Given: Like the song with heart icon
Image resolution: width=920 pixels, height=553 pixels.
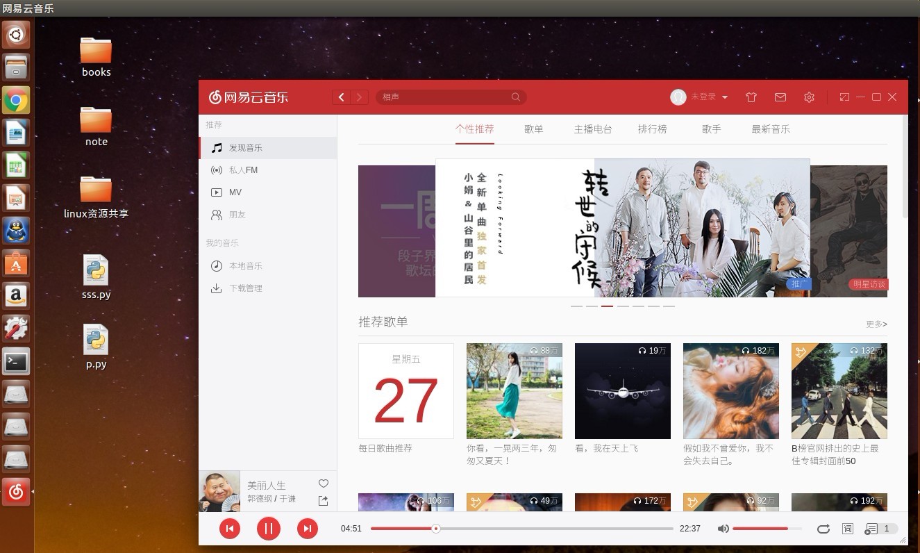Looking at the screenshot, I should pos(324,484).
